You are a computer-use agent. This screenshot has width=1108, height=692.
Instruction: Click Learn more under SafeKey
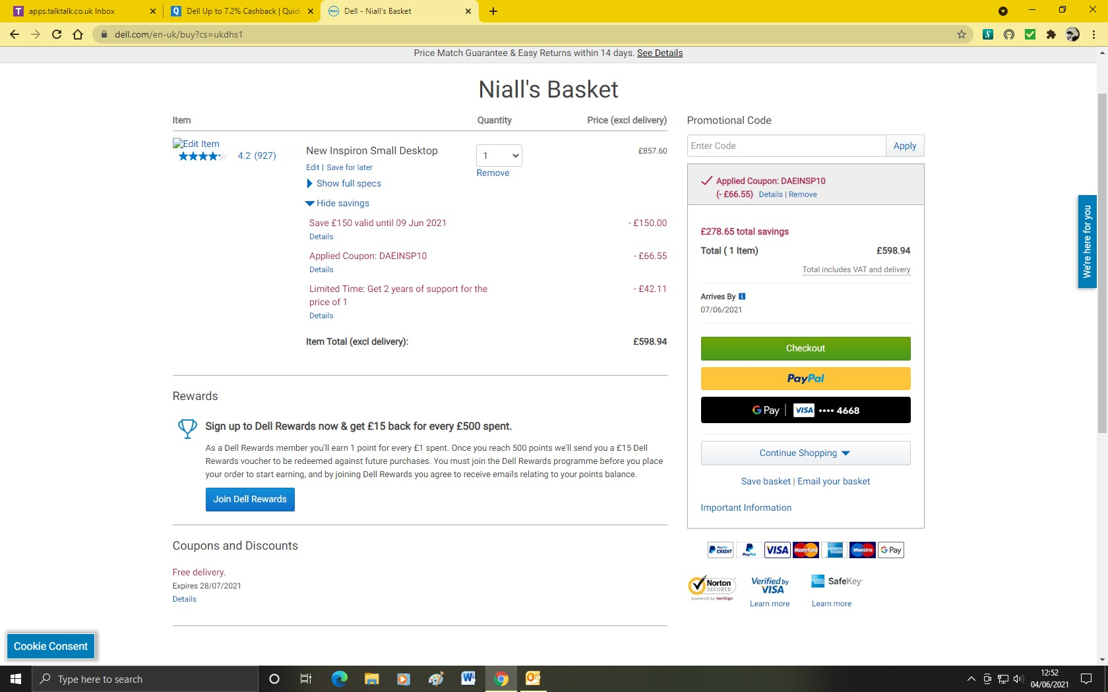pos(832,604)
